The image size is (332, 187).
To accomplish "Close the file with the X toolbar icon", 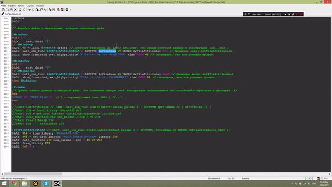I will (15, 10).
